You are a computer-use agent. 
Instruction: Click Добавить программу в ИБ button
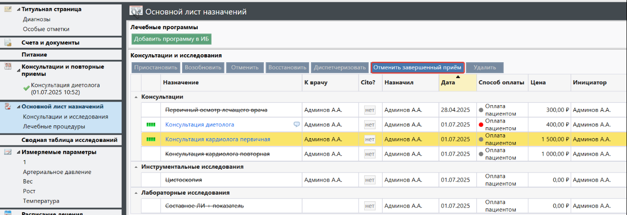point(171,39)
